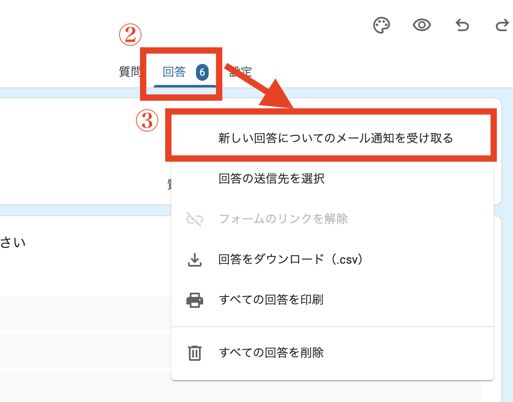This screenshot has width=513, height=402.
Task: Select 回答をダウンロード (.csv) menu entry
Action: pos(291,259)
